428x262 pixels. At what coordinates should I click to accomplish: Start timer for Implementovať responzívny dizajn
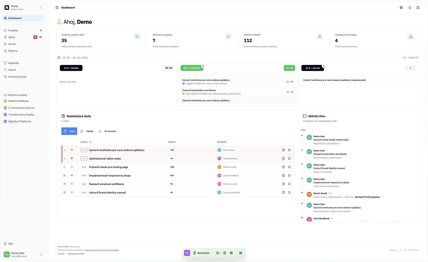[290, 176]
